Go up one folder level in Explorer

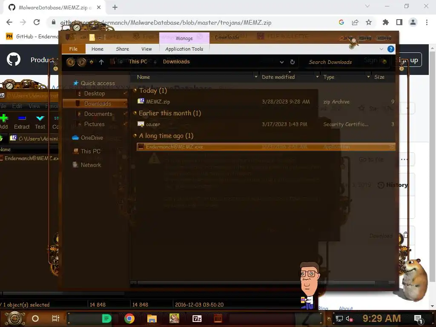pos(101,62)
